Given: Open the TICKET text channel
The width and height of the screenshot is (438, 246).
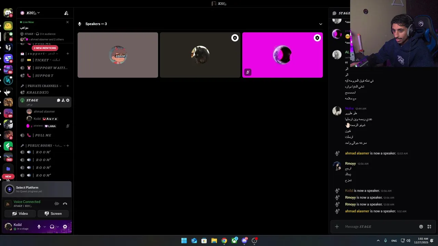Looking at the screenshot, I should point(44,60).
